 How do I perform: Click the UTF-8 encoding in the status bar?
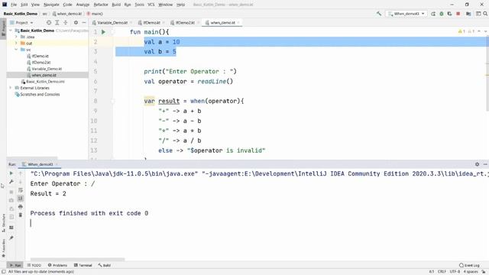(455, 272)
